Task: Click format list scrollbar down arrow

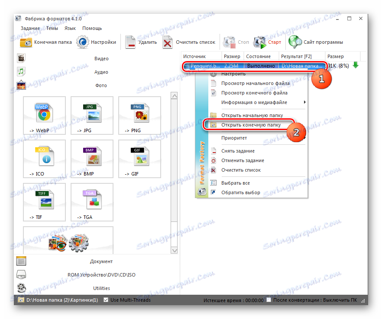Action: 175,251
